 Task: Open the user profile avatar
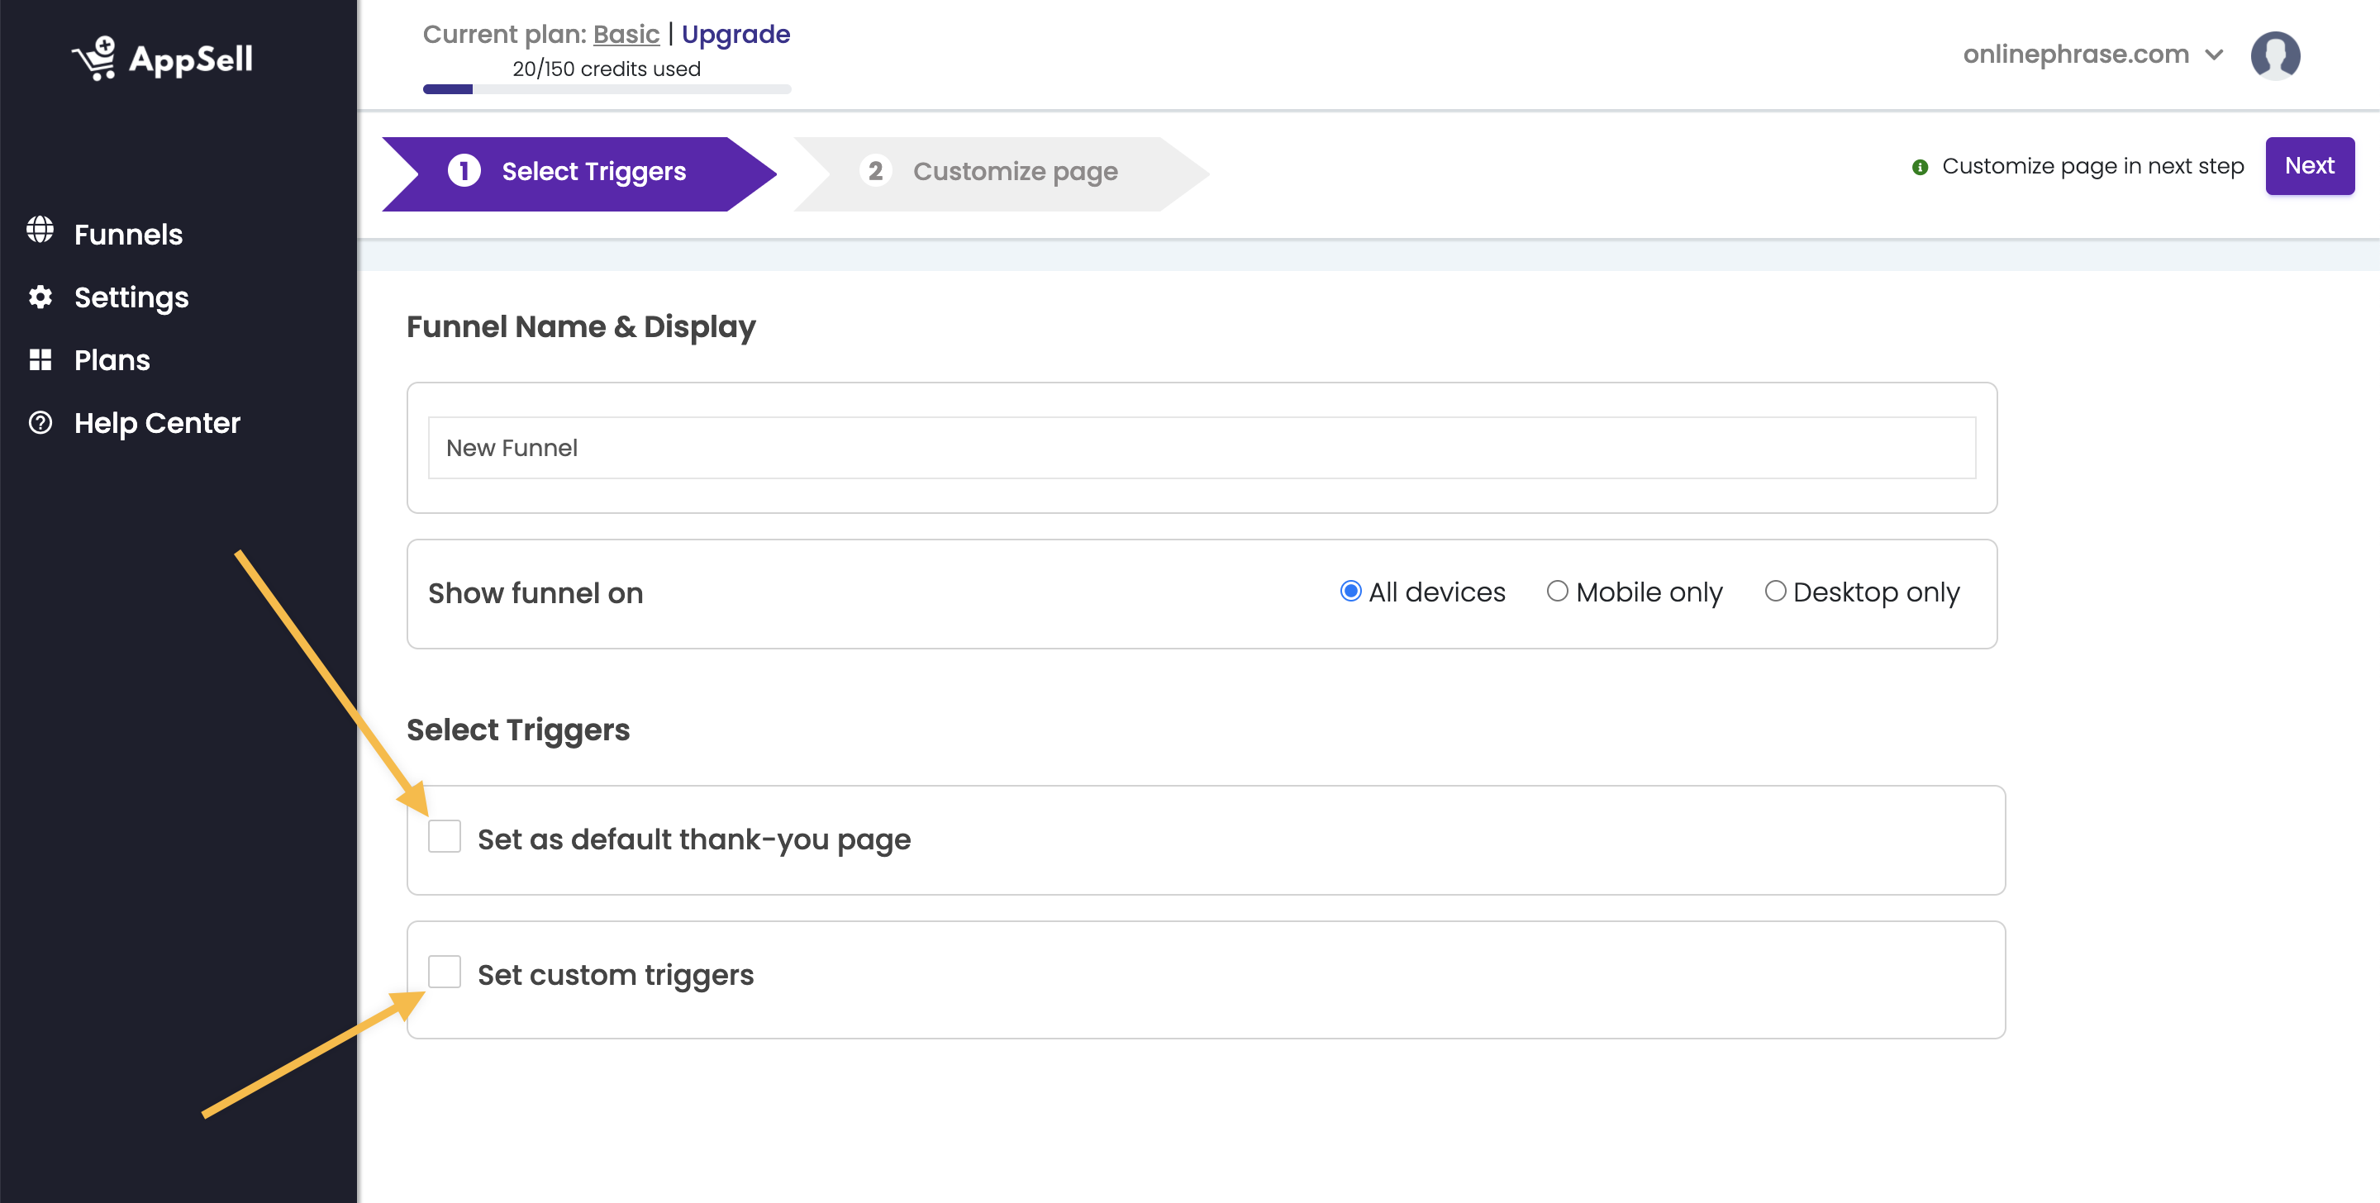click(x=2275, y=55)
